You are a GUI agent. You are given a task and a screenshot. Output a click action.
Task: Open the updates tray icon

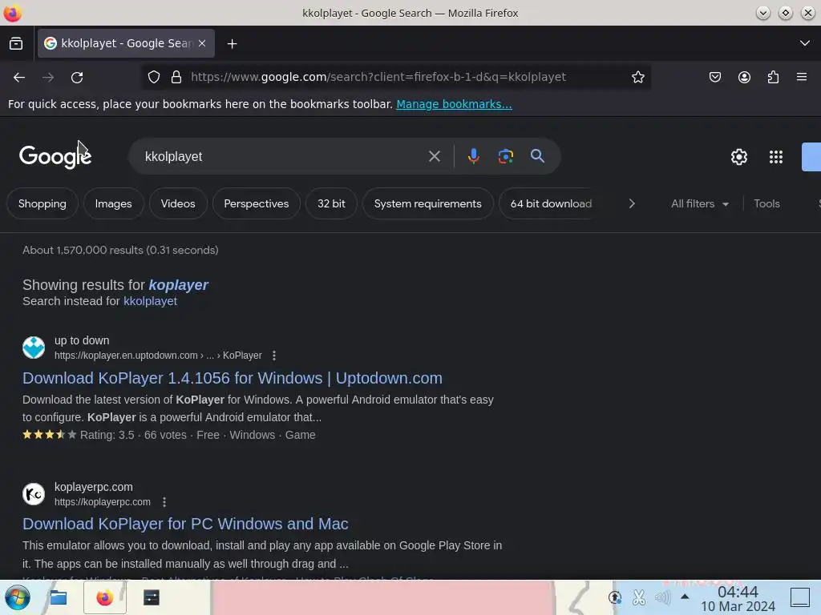[615, 597]
